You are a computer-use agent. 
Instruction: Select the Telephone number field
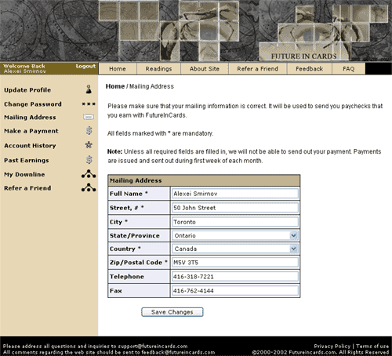pos(235,277)
